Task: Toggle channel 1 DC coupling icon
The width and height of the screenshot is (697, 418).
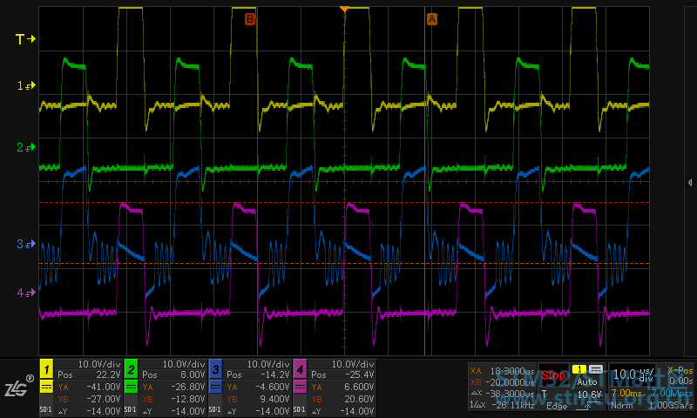Action: point(46,388)
